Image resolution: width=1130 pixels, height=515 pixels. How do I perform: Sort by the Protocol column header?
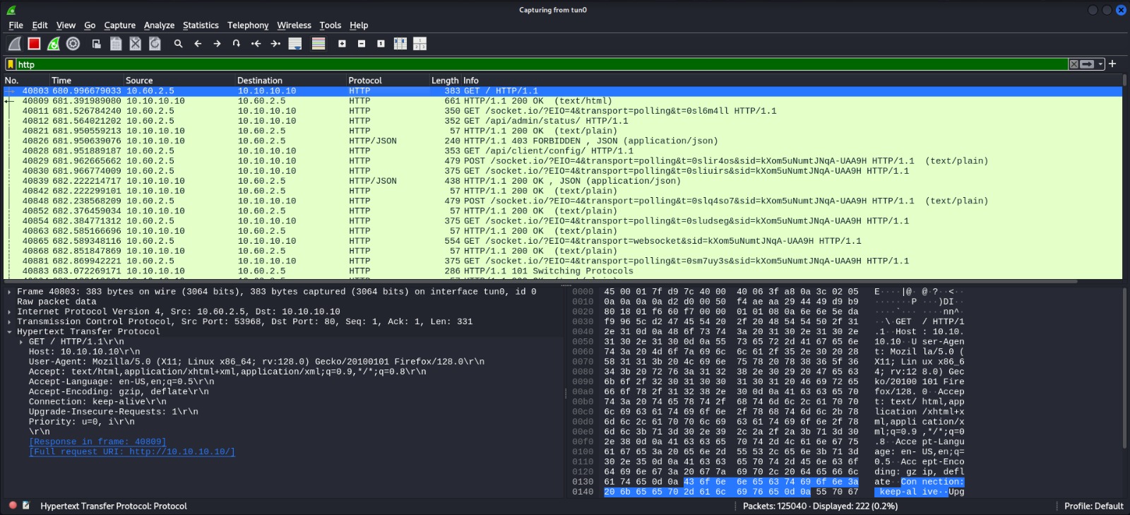tap(388, 81)
